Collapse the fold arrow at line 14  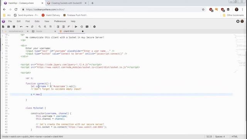[x=8, y=46]
